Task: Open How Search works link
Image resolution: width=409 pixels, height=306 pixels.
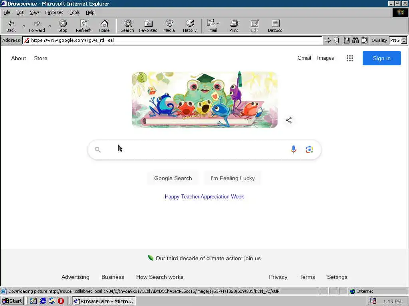Action: coord(160,277)
